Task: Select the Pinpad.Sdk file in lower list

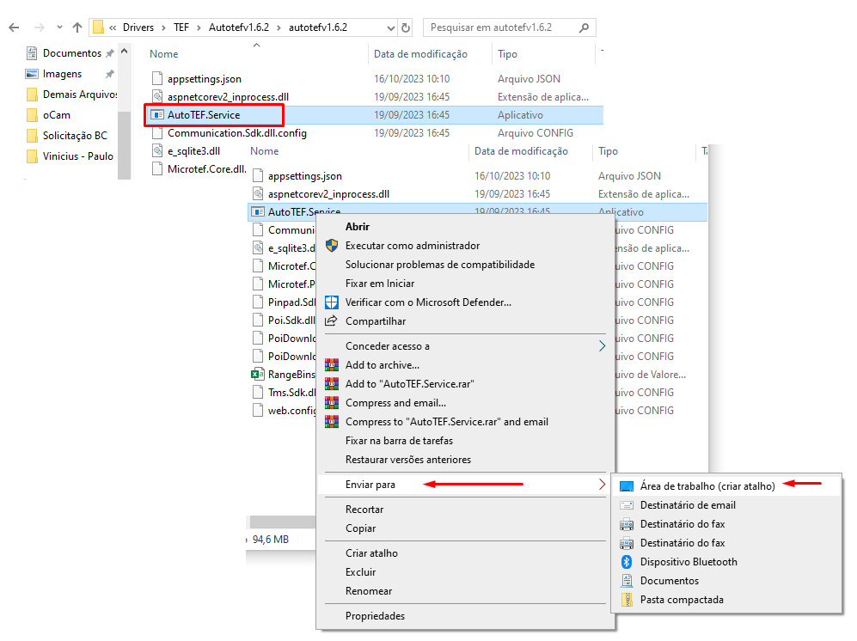Action: click(x=291, y=302)
